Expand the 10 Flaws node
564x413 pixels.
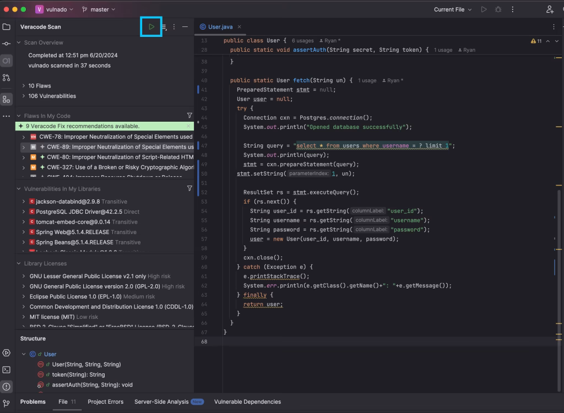point(23,85)
